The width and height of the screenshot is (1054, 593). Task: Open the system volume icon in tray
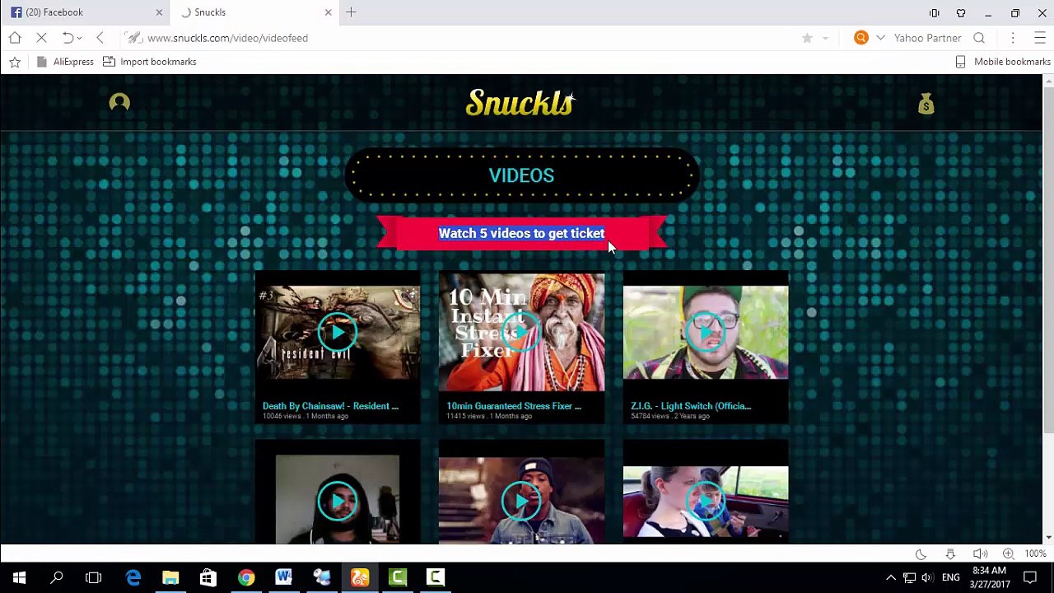coord(929,577)
